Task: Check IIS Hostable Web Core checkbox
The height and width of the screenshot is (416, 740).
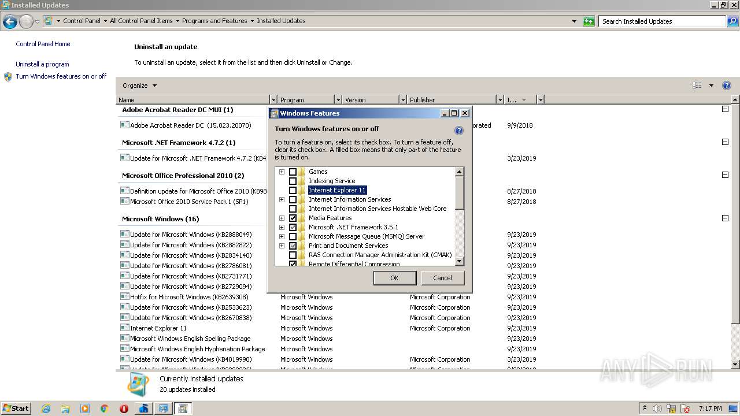Action: [x=293, y=209]
